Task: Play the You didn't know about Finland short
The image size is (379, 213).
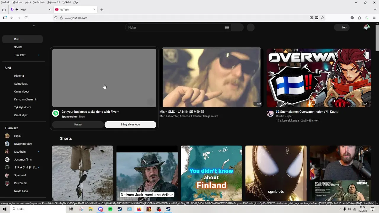Action: (x=211, y=173)
